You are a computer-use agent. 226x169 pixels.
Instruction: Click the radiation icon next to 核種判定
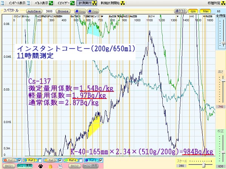[223, 3]
